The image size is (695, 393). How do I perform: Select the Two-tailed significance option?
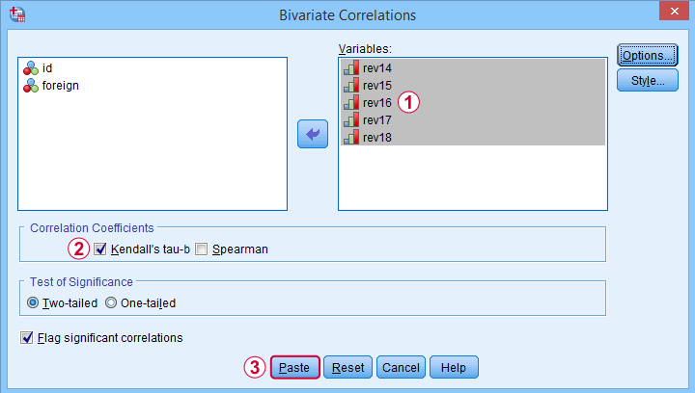(33, 303)
